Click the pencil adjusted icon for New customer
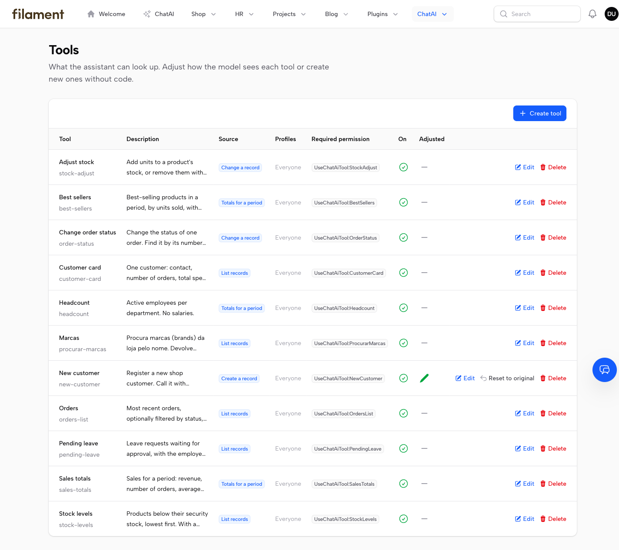619x550 pixels. pos(424,378)
